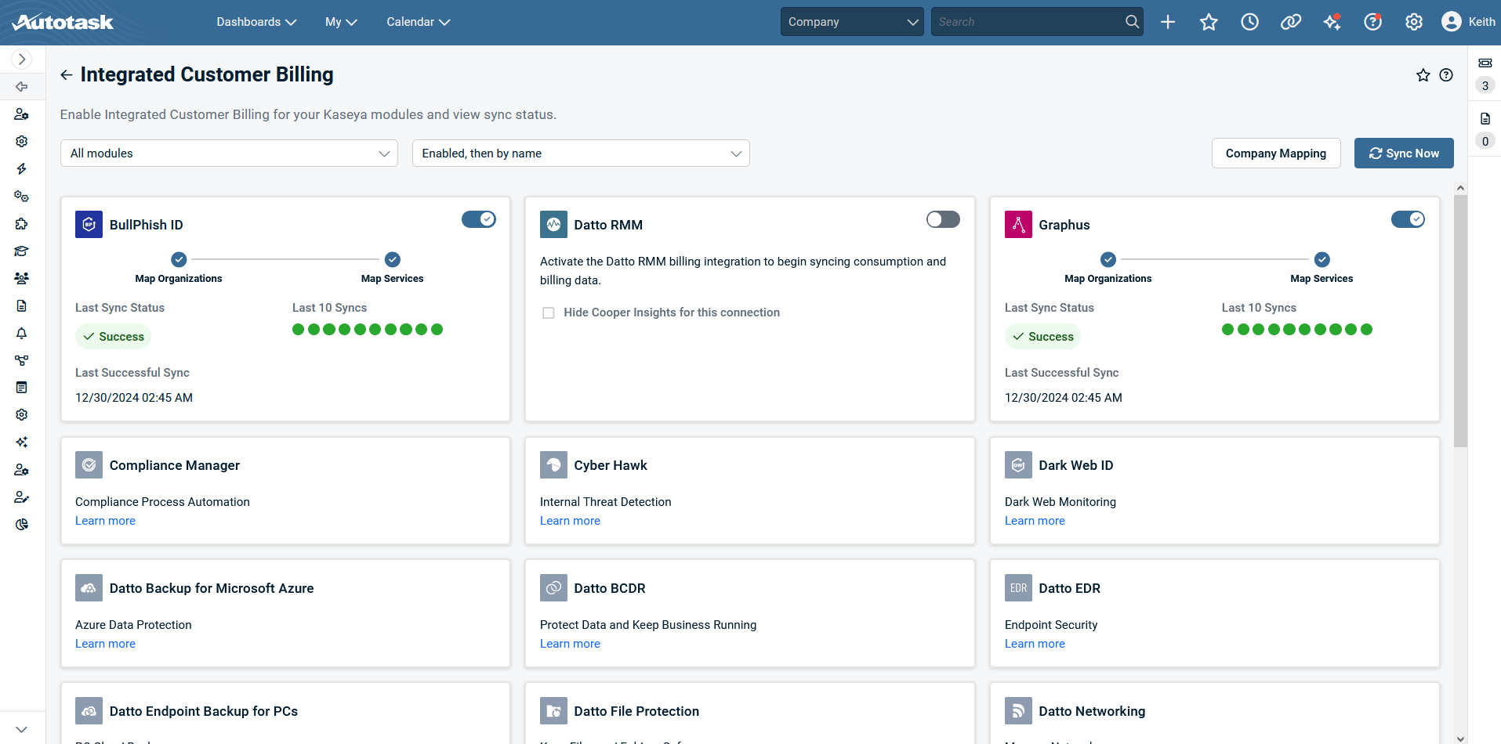Click the BullPhish ID Success status badge
The width and height of the screenshot is (1501, 744).
(x=113, y=337)
